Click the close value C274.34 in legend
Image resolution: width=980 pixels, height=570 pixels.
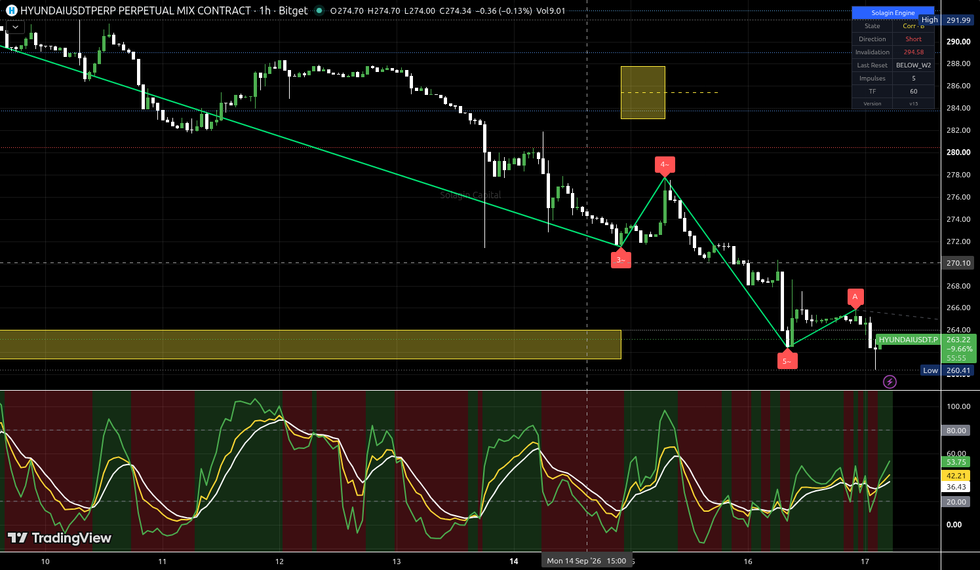(x=455, y=10)
